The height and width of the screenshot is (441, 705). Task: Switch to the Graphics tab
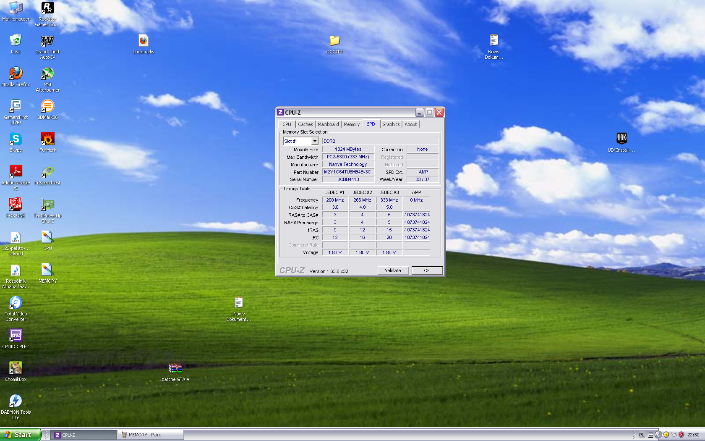tap(391, 124)
